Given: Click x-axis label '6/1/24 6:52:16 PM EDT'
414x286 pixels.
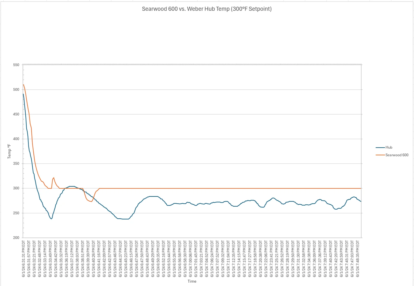Looking at the screenshot, I should [164, 259].
